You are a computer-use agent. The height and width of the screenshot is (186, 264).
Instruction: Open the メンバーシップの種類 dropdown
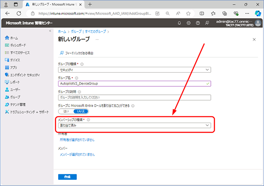click(x=134, y=125)
